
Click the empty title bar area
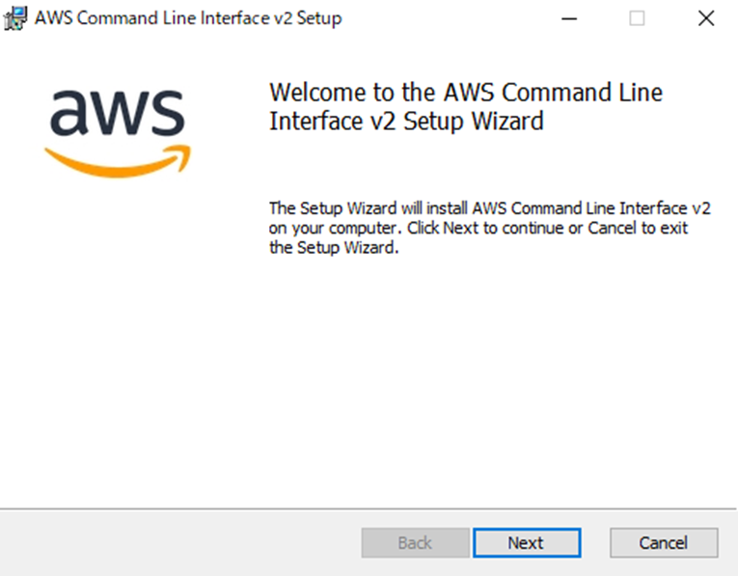pyautogui.click(x=447, y=19)
